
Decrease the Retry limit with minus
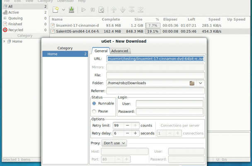pyautogui.click(x=127, y=125)
